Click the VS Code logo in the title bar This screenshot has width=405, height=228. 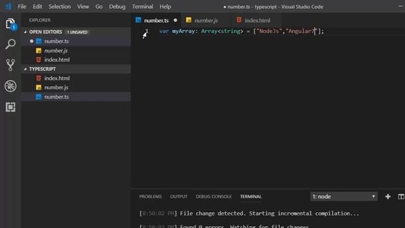[x=8, y=6]
